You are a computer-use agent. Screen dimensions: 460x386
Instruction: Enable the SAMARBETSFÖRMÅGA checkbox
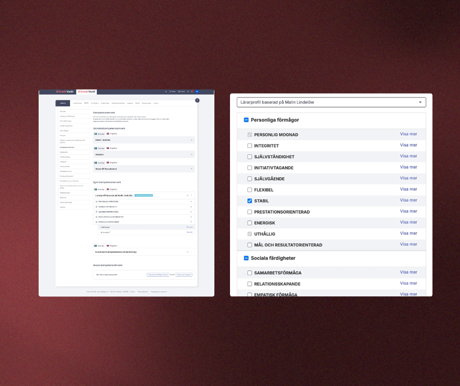pos(250,273)
